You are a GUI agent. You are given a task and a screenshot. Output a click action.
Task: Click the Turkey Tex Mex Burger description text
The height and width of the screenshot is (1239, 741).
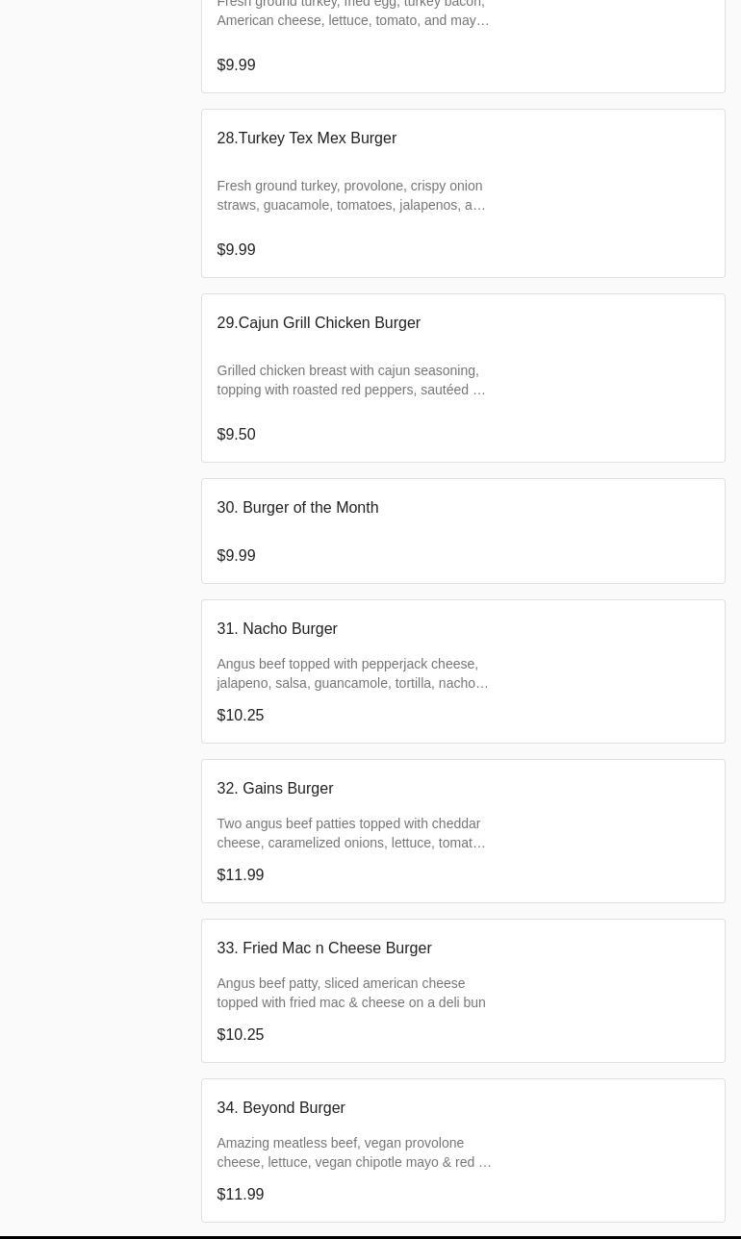351,195
